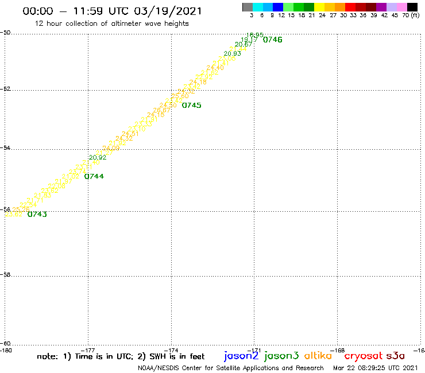Select the yellow swatch between 21 and 24
This screenshot has height=373, width=425.
coord(319,7)
